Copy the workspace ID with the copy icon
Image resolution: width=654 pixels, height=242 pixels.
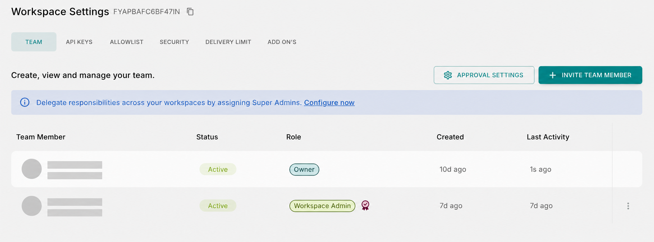click(190, 12)
